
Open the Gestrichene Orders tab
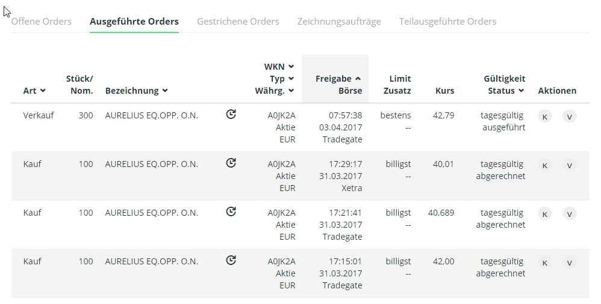238,22
